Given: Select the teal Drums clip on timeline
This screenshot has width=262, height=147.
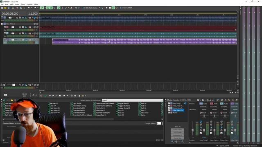Looking at the screenshot, I should pyautogui.click(x=138, y=35).
